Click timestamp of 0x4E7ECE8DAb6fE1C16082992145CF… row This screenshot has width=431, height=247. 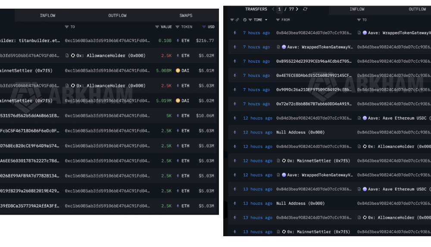[x=256, y=76]
